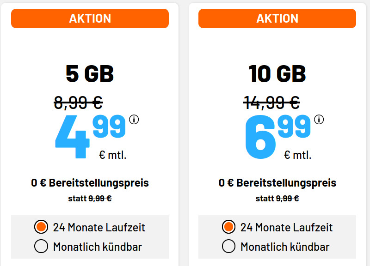
Task: Click the AKTION banner on the 5 GB card
Action: pos(90,18)
